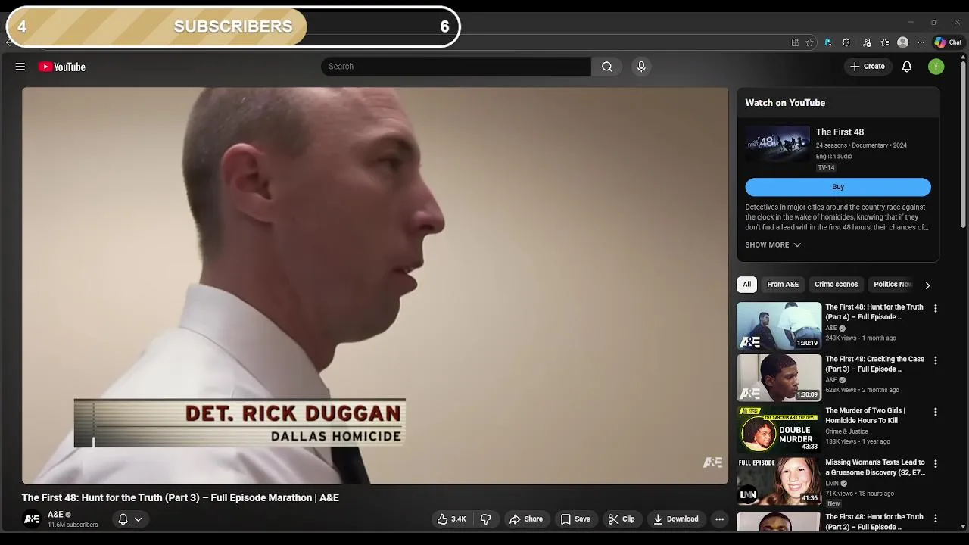Image resolution: width=969 pixels, height=545 pixels.
Task: Open options for Hunt for the Truth Part 2
Action: (x=936, y=519)
